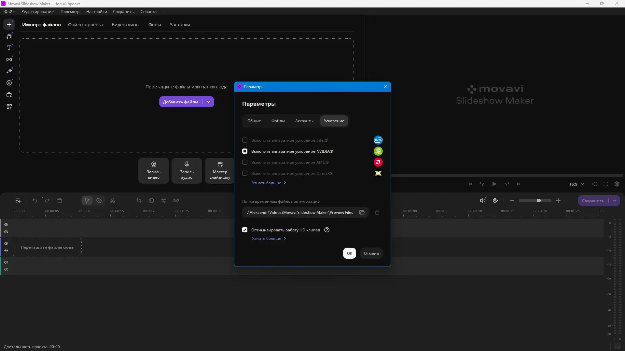Open the 16:9 aspect ratio dropdown
This screenshot has width=625, height=351.
(x=576, y=184)
